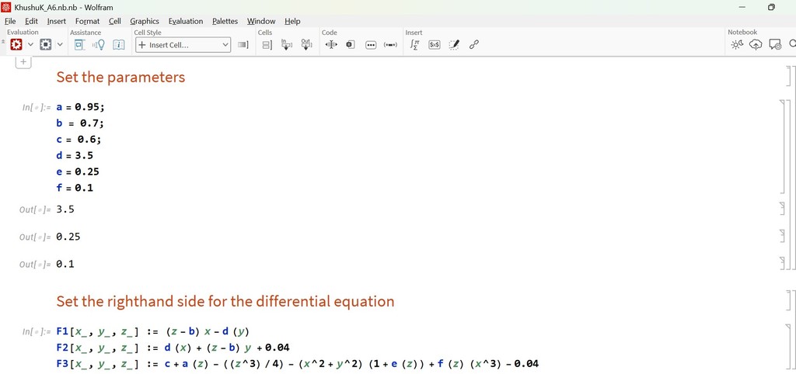Click the 'Set the parameters' heading
The width and height of the screenshot is (796, 374).
point(120,78)
